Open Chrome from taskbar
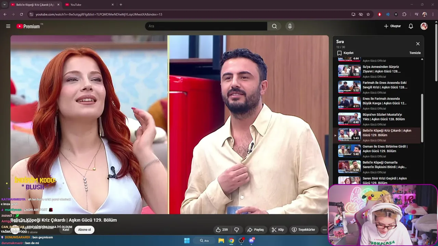The width and height of the screenshot is (438, 246). (232, 241)
